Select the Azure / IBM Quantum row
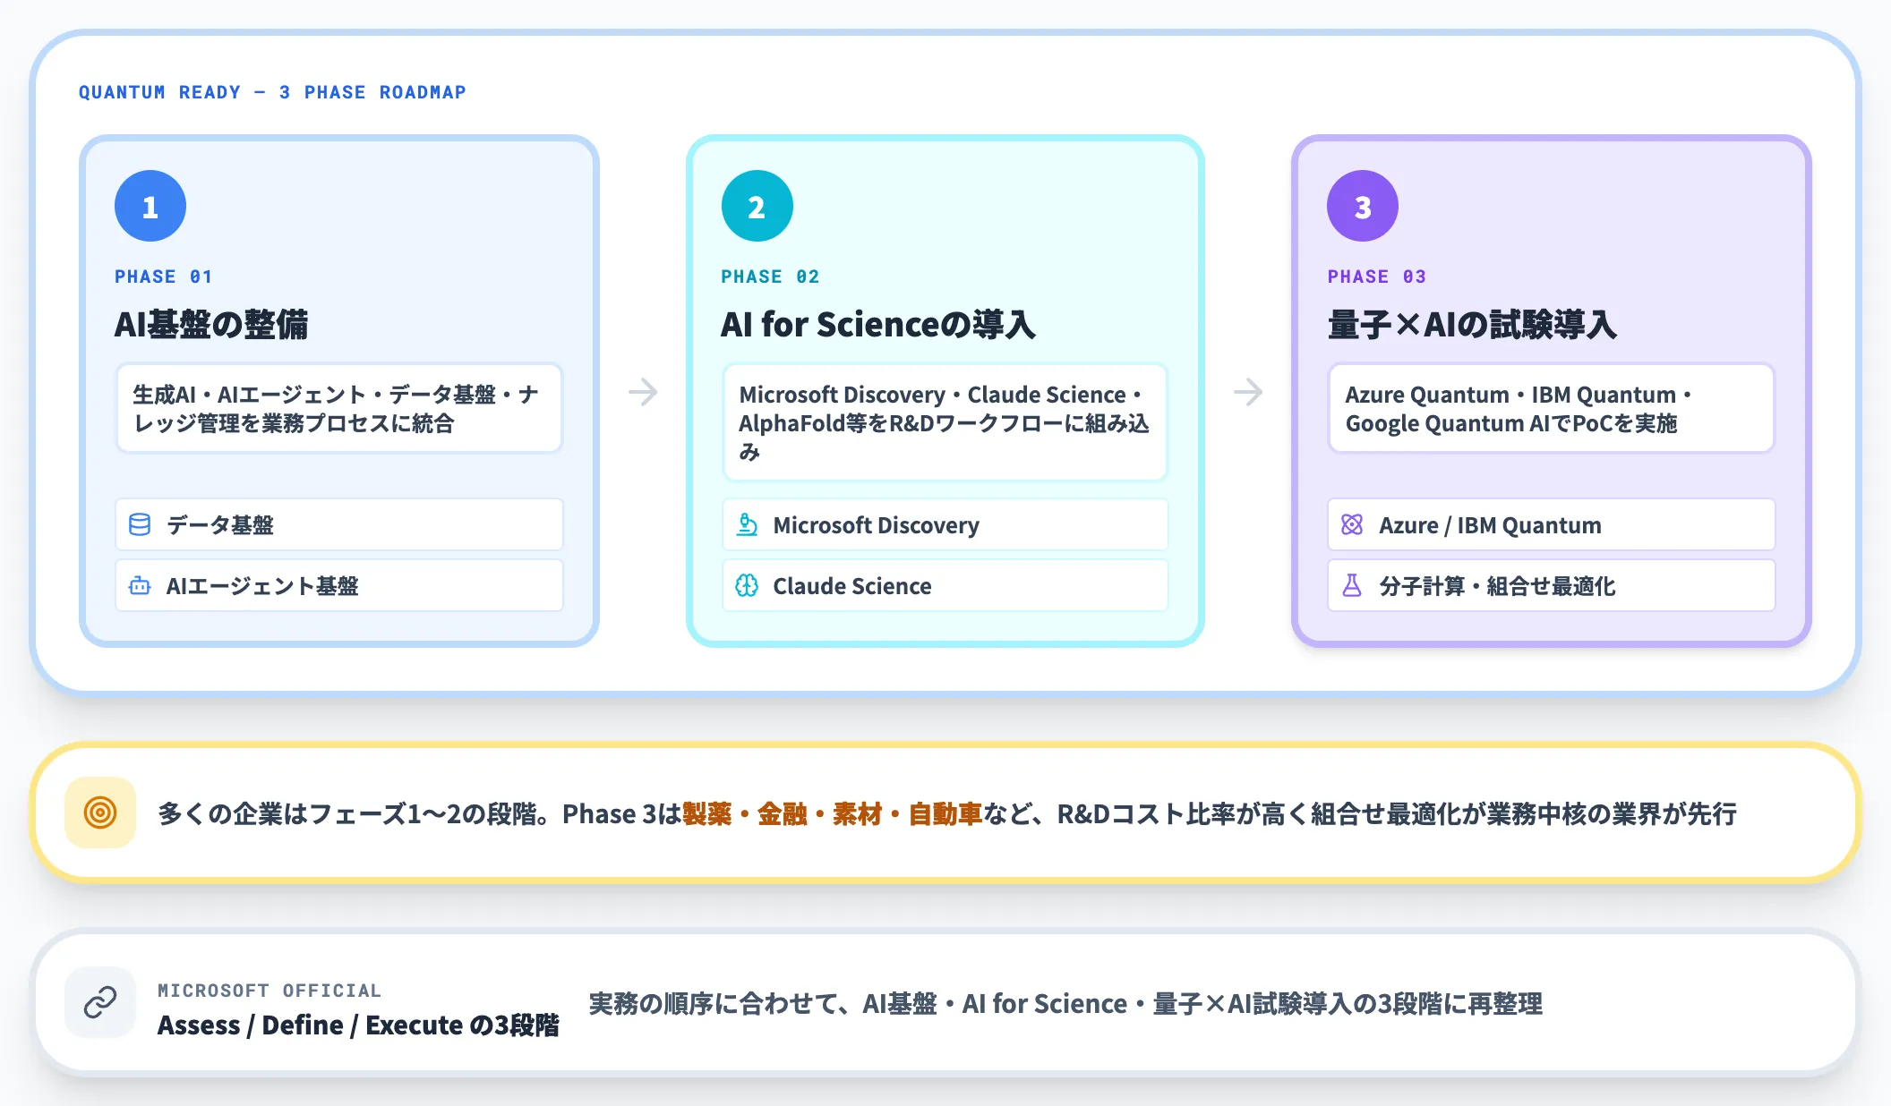Image resolution: width=1891 pixels, height=1106 pixels. click(1551, 524)
